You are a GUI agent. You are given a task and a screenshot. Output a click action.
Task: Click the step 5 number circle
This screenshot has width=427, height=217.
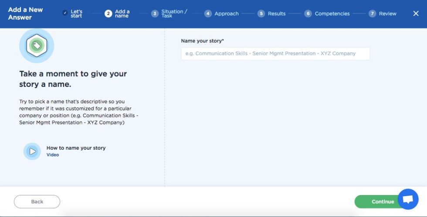coord(261,13)
